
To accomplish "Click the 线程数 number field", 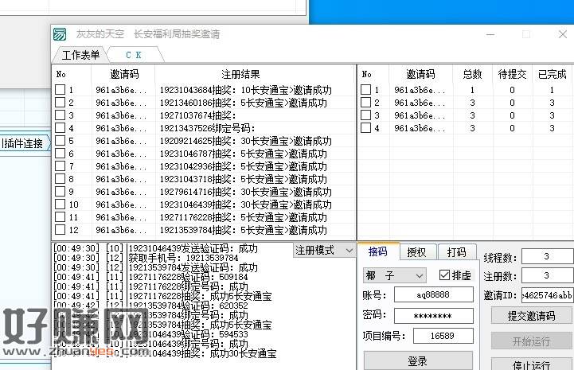I will pos(547,256).
